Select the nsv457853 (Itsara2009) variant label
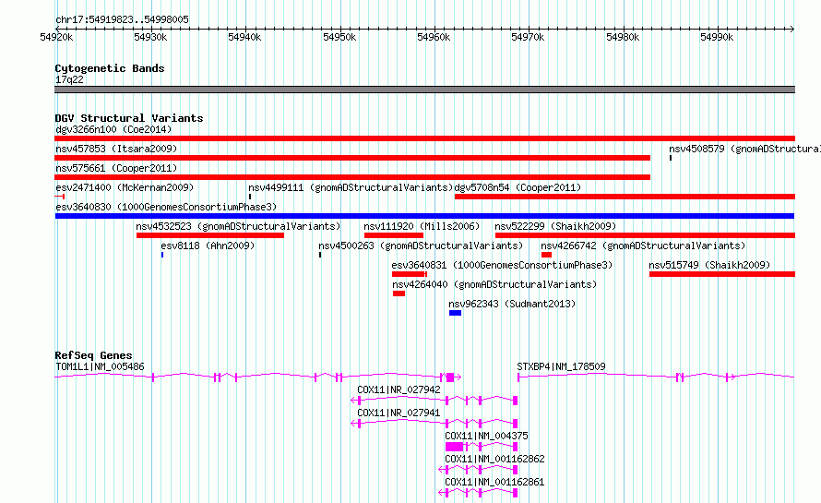This screenshot has height=503, width=821. [x=116, y=149]
